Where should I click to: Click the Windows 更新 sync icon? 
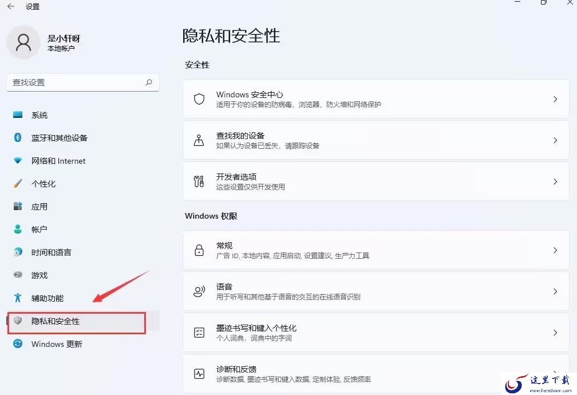[x=18, y=343]
